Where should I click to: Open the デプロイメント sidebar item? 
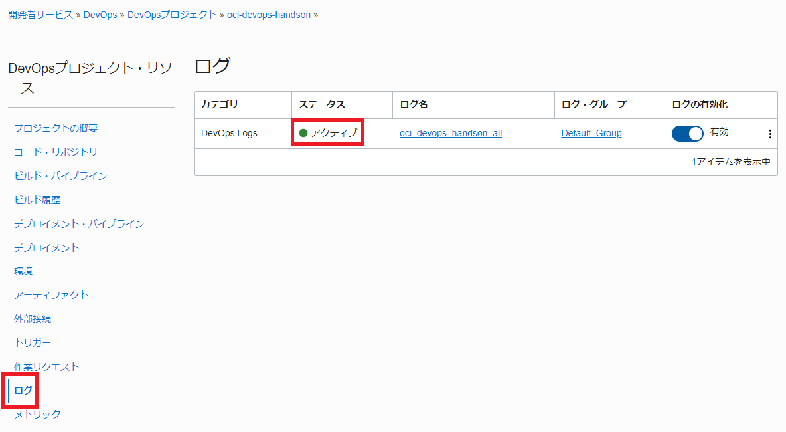pyautogui.click(x=46, y=248)
